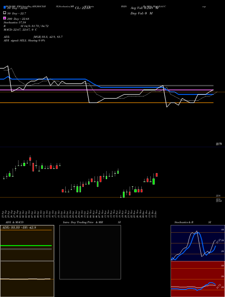
Task: Click the '(MGR) 33.3, 42.9, 85.7' ADX values
Action: pos(48,37)
